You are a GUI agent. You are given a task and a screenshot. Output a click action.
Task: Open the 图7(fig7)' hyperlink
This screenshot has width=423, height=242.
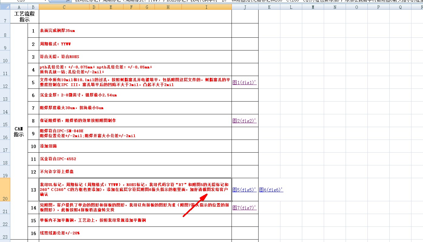point(245,208)
